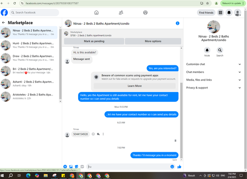The height and width of the screenshot is (179, 247).
Task: Click the Mark as pending button
Action: [94, 41]
